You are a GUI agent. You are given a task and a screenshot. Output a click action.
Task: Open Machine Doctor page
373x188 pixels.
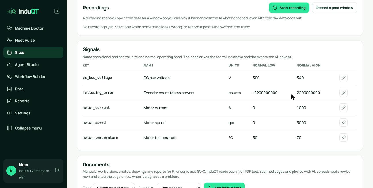[33, 28]
